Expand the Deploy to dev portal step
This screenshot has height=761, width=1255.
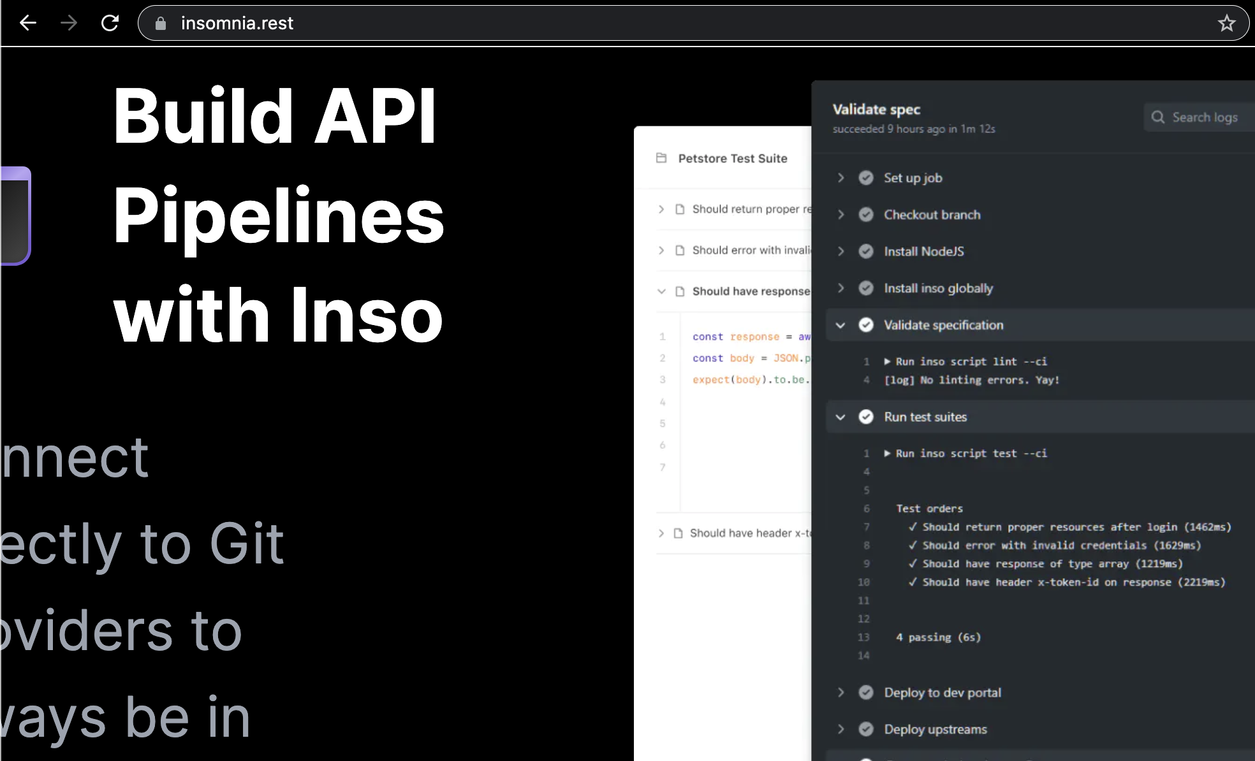click(840, 692)
